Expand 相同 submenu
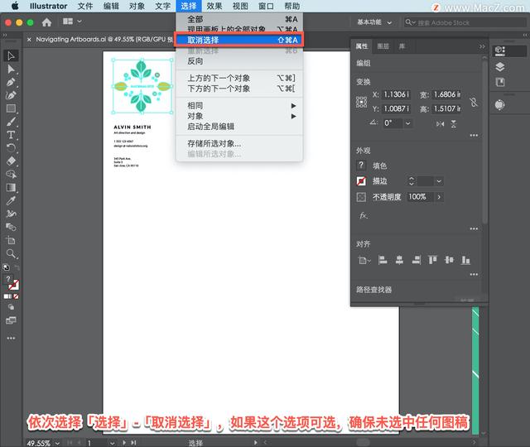The height and width of the screenshot is (447, 530). [241, 105]
